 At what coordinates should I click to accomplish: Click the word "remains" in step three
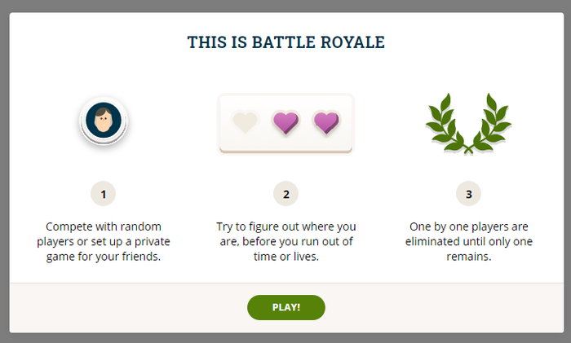pos(468,256)
